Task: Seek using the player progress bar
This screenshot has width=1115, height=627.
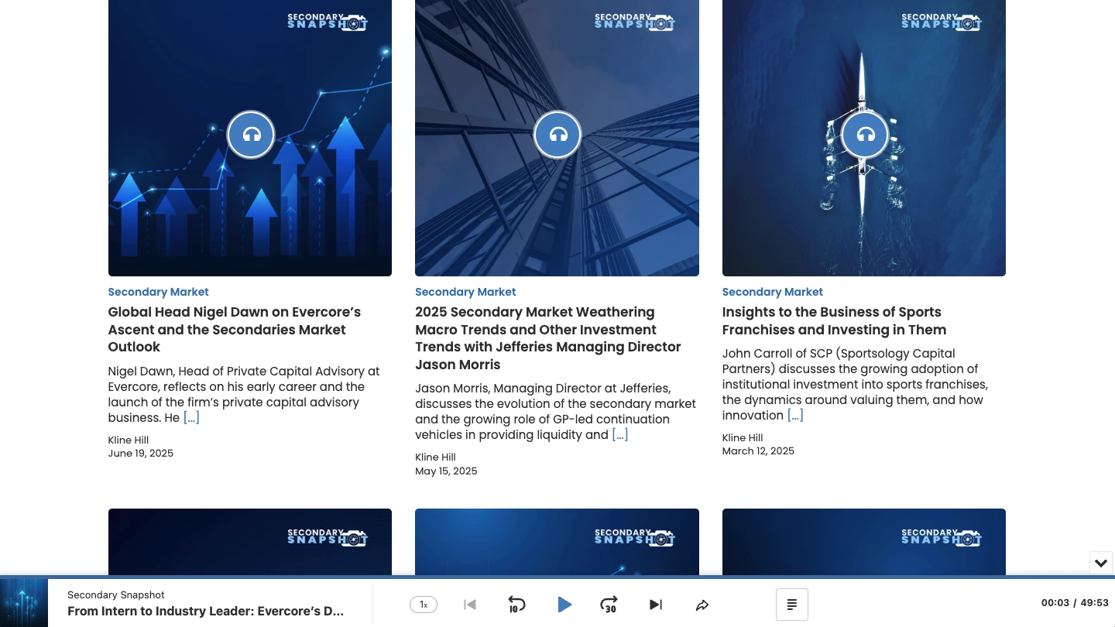Action: (x=557, y=577)
